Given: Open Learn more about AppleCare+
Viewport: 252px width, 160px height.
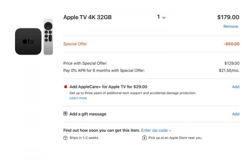Looking at the screenshot, I should click(78, 98).
